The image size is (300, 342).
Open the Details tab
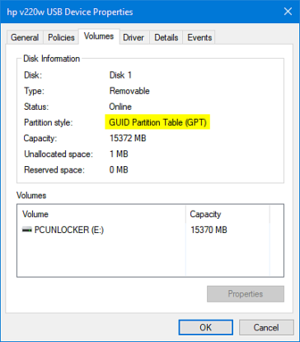coord(166,37)
